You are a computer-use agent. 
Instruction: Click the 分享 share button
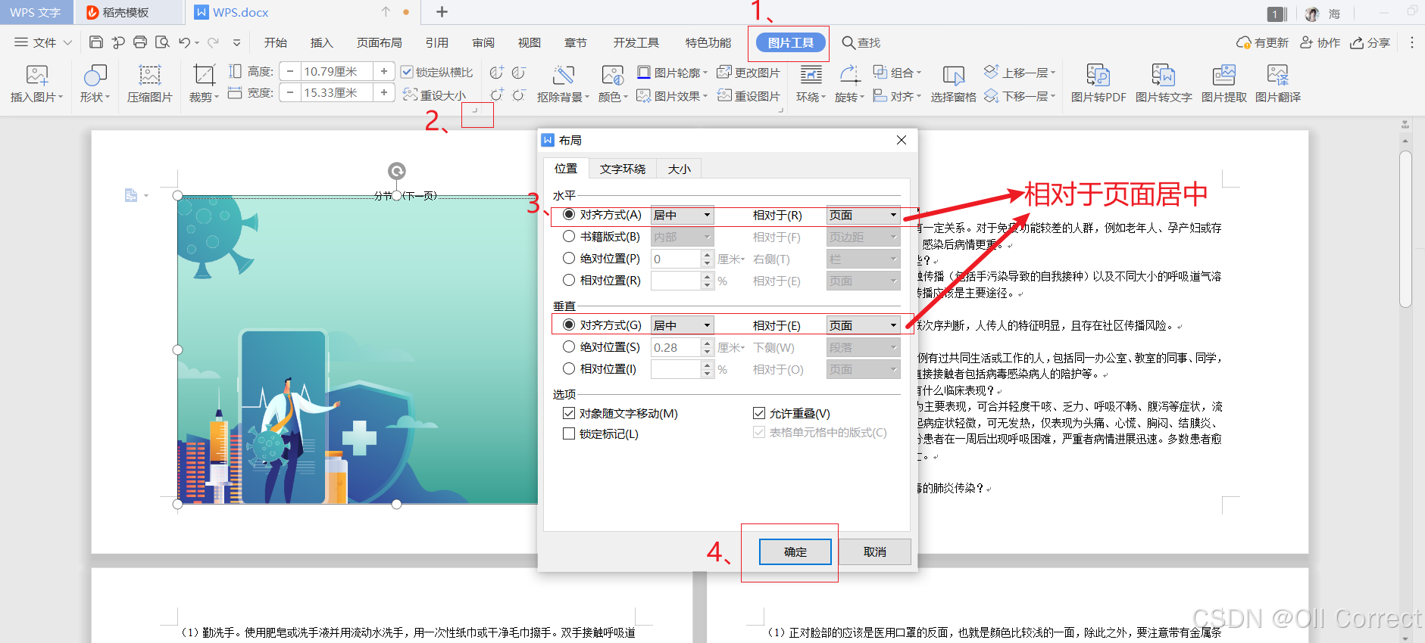[1370, 43]
